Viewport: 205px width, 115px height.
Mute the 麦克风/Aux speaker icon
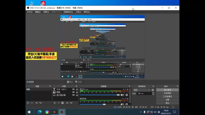tap(122, 95)
